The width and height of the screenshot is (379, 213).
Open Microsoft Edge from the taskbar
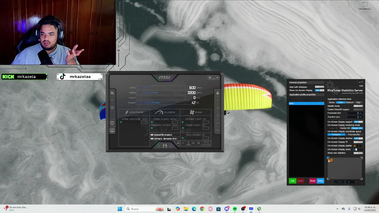(x=194, y=209)
